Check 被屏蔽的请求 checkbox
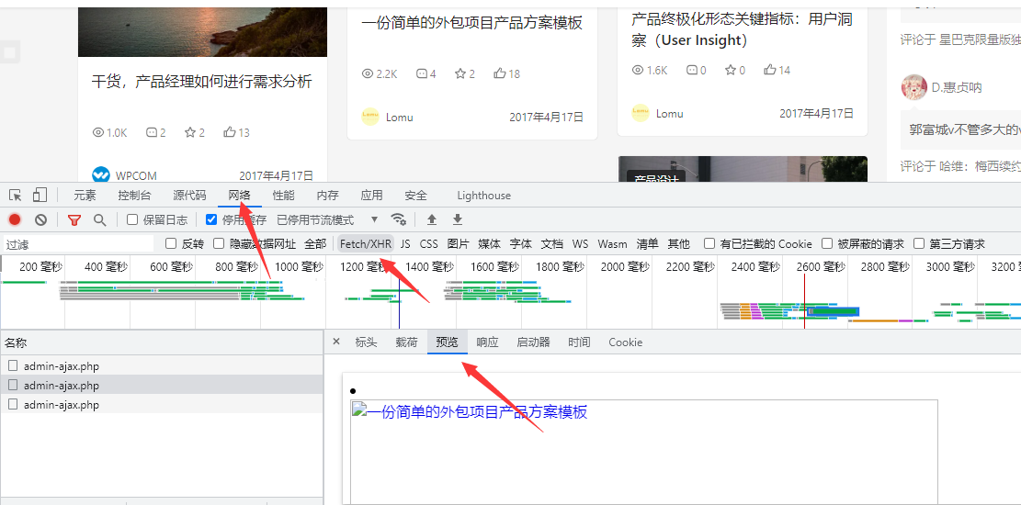 (x=827, y=243)
